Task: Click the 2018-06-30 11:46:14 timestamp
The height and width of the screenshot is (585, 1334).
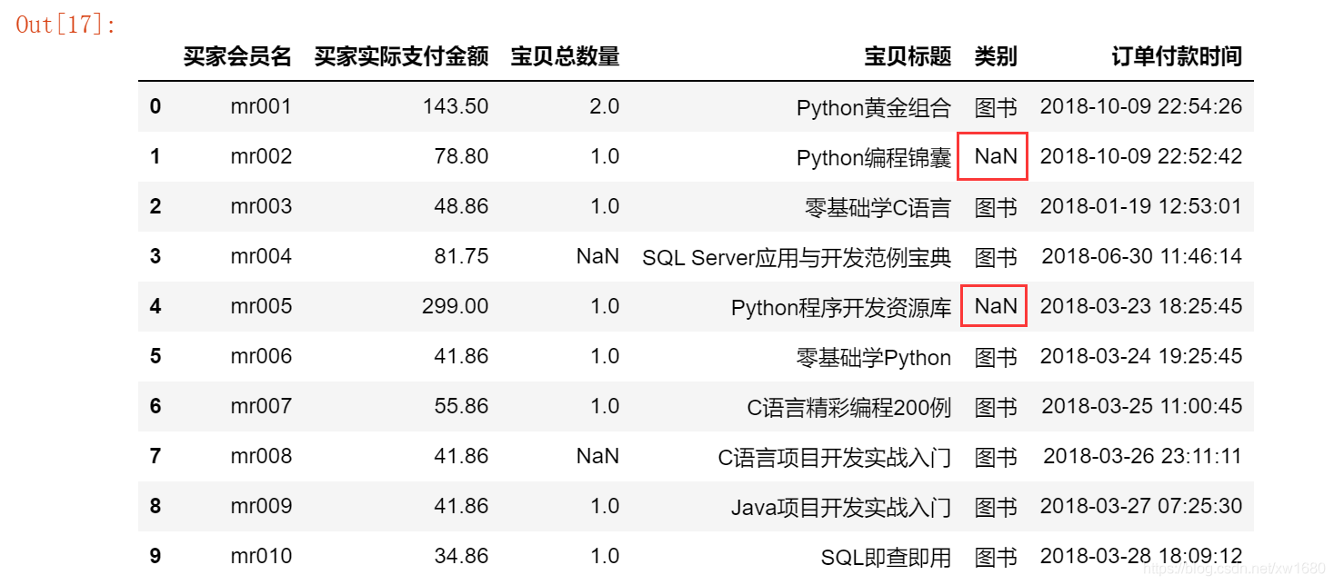Action: (1142, 256)
